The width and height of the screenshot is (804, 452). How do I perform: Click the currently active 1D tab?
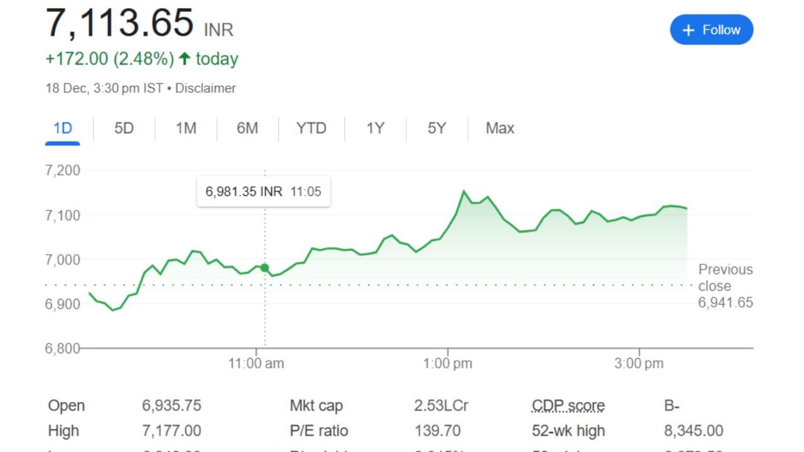coord(62,128)
